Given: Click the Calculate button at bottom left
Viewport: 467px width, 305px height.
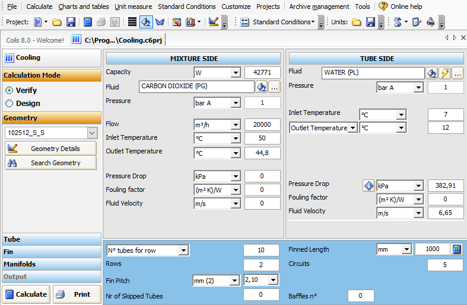Looking at the screenshot, I should 26,294.
